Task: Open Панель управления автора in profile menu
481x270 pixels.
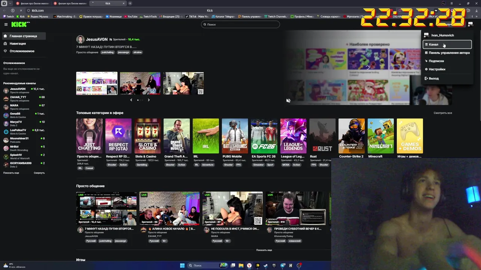Action: point(447,53)
